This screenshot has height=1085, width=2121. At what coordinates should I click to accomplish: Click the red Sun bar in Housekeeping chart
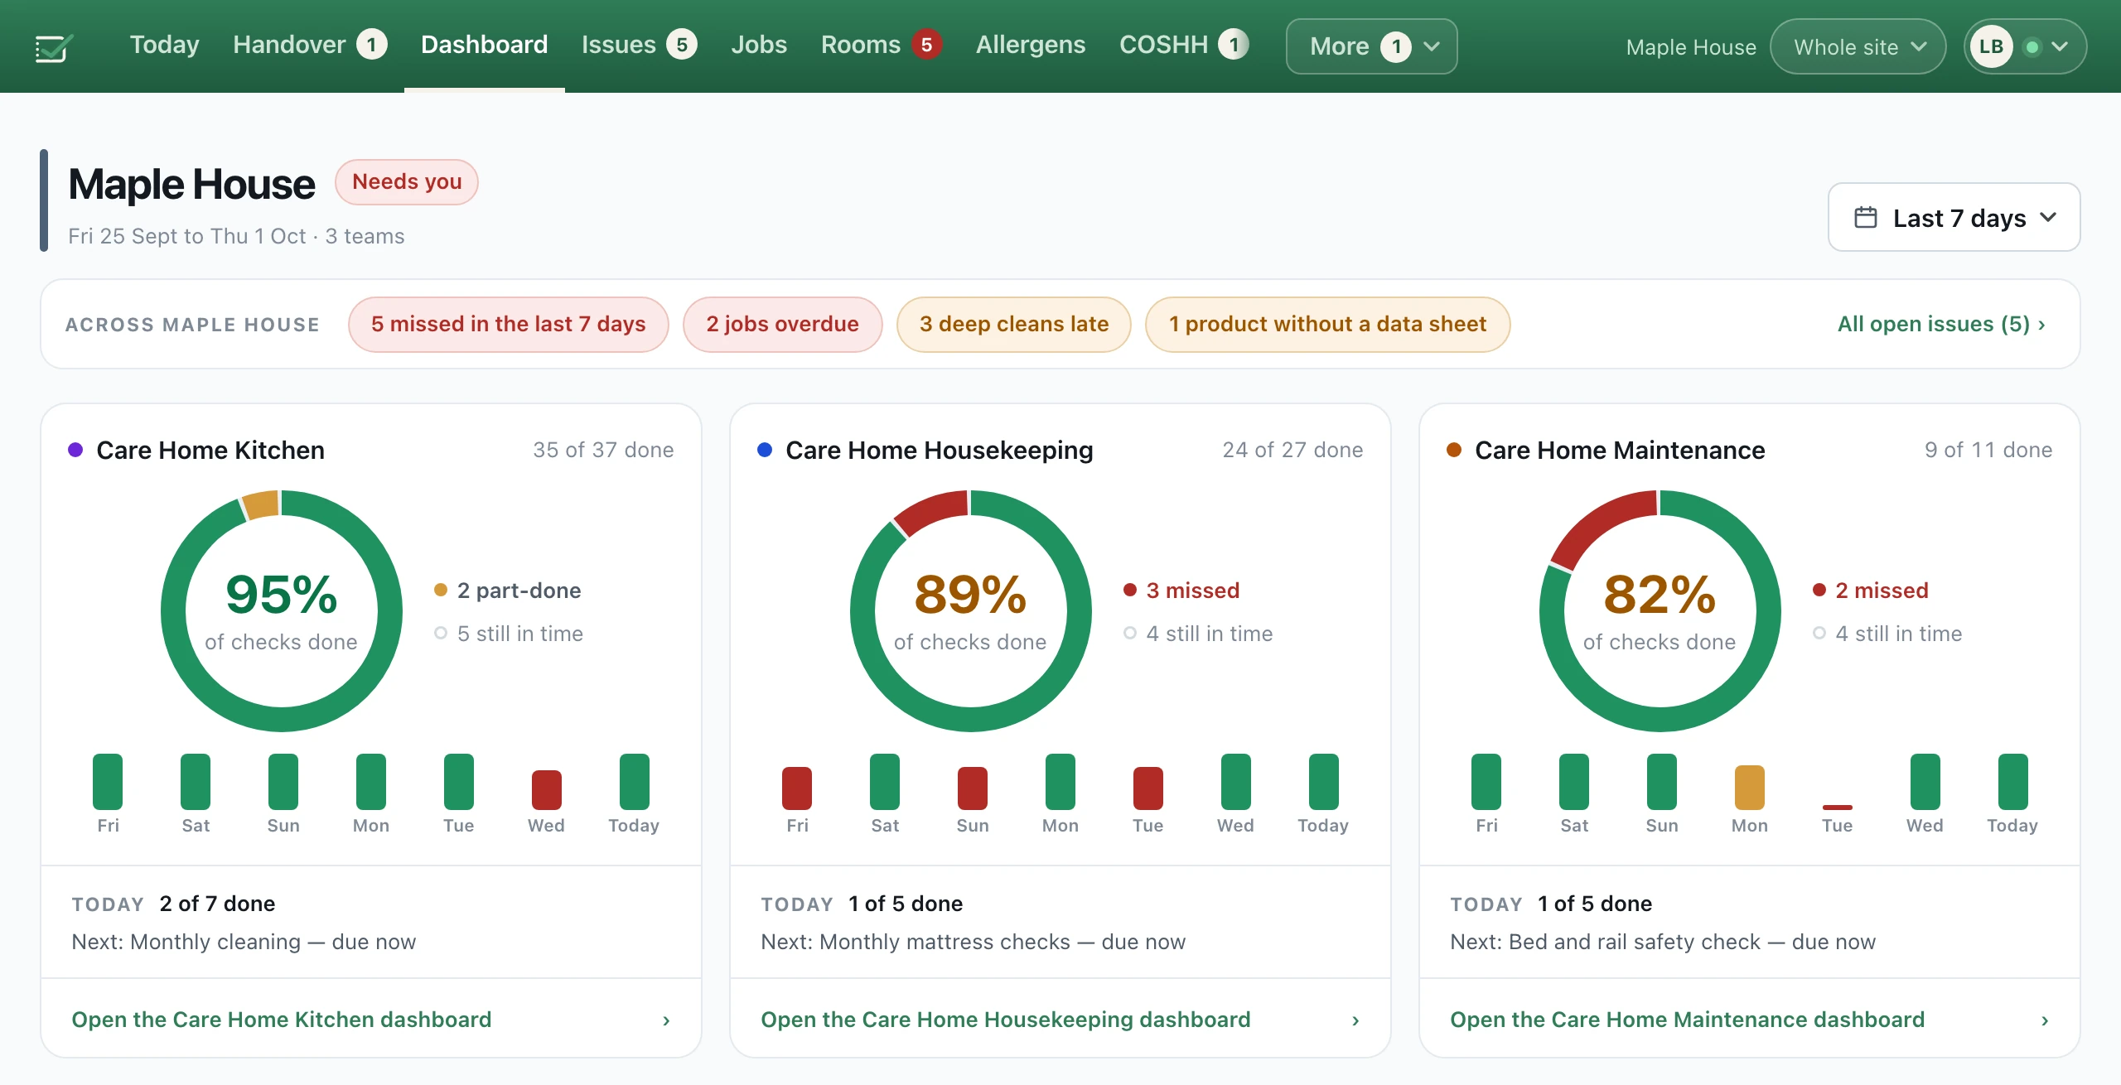point(973,788)
